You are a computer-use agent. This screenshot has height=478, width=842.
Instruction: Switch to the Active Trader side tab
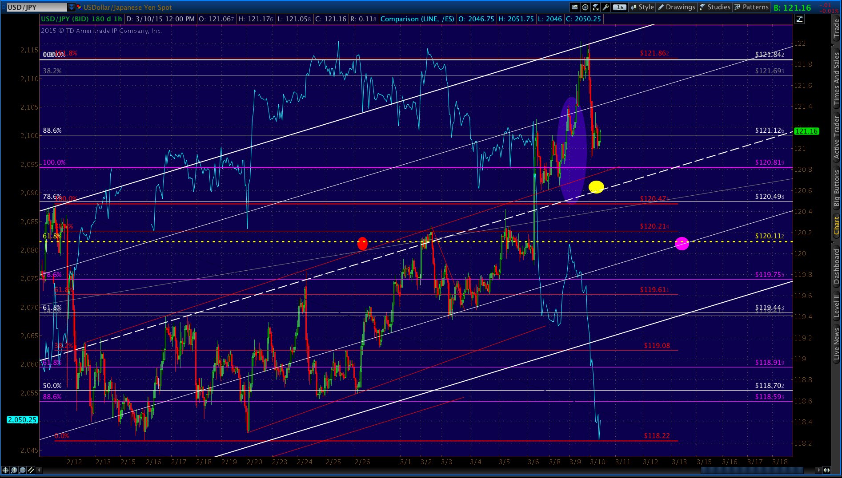pos(837,137)
